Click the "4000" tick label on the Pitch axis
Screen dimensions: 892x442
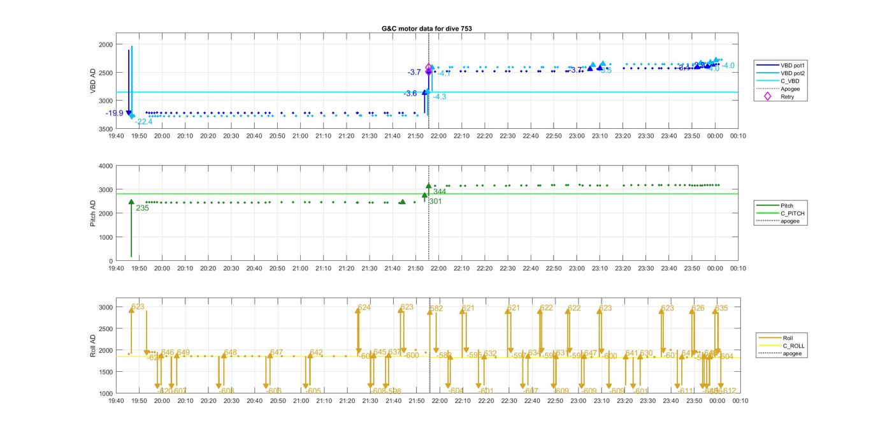click(104, 166)
